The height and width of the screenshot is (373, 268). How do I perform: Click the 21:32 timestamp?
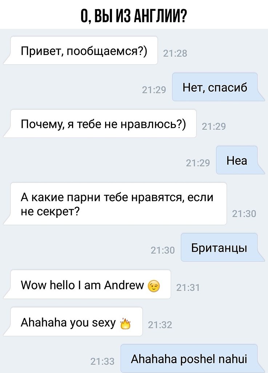160,325
